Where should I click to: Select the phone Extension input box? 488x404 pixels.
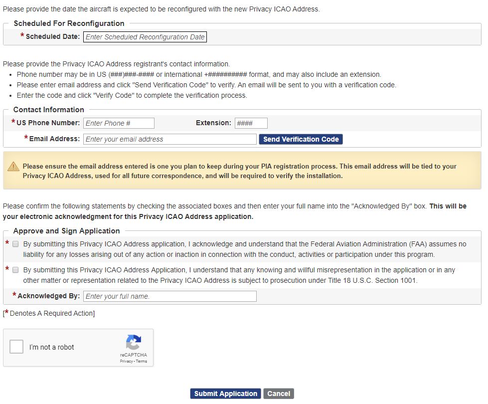click(251, 123)
